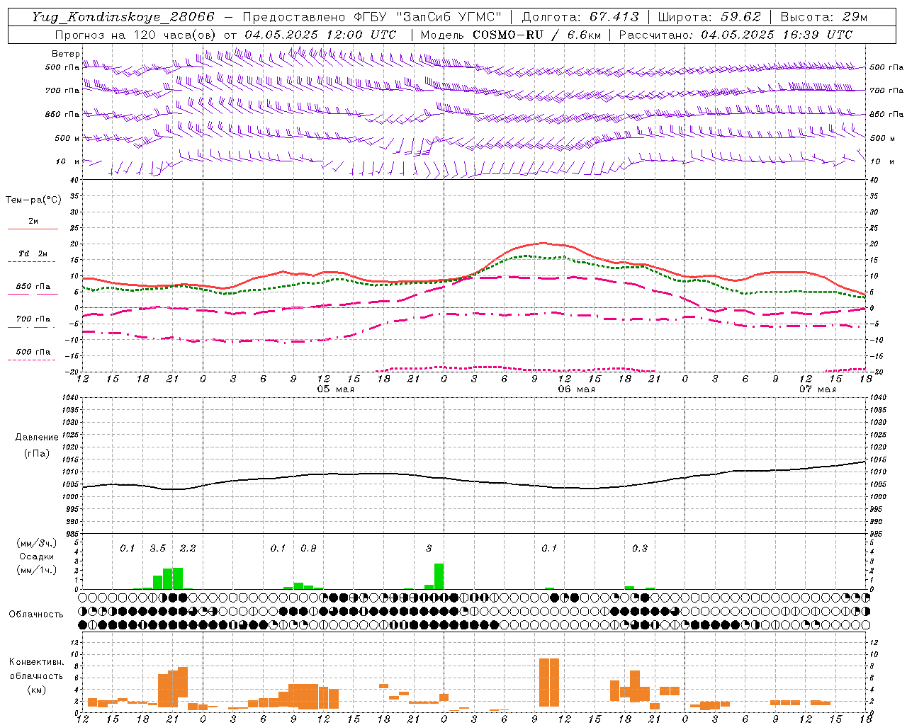Click the station title Yug_Kondinskoye_28066
907x725 pixels.
[123, 17]
